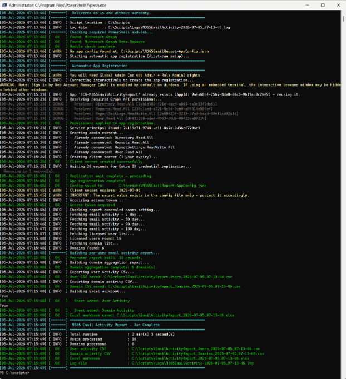Click 'M365 Email Activity Report - Run Complete' heading
The image size is (346, 379).
[x=116, y=325]
